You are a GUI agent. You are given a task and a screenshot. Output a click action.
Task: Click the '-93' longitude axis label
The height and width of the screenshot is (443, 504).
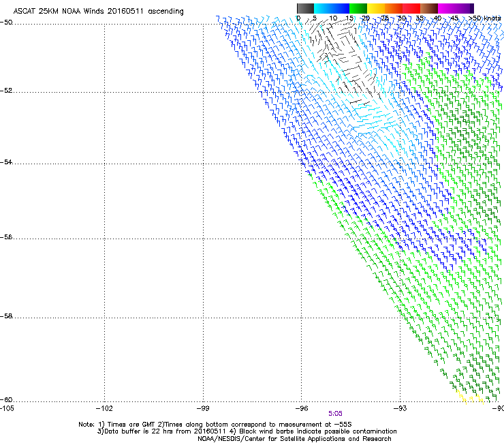400,408
